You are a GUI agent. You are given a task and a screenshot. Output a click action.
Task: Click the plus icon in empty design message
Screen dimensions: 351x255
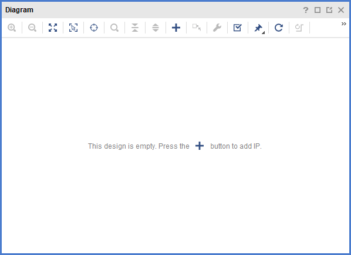(200, 146)
